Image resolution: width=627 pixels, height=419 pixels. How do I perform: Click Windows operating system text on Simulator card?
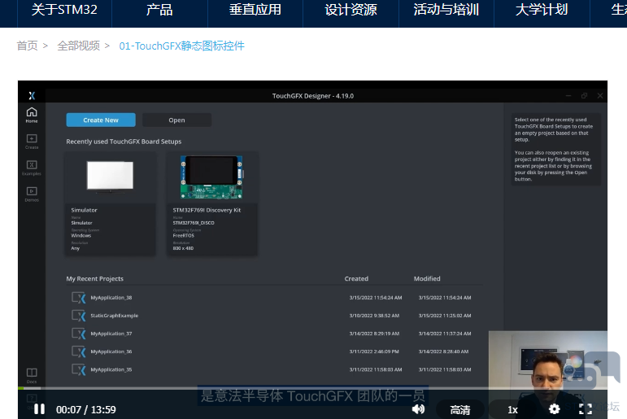[x=81, y=236]
